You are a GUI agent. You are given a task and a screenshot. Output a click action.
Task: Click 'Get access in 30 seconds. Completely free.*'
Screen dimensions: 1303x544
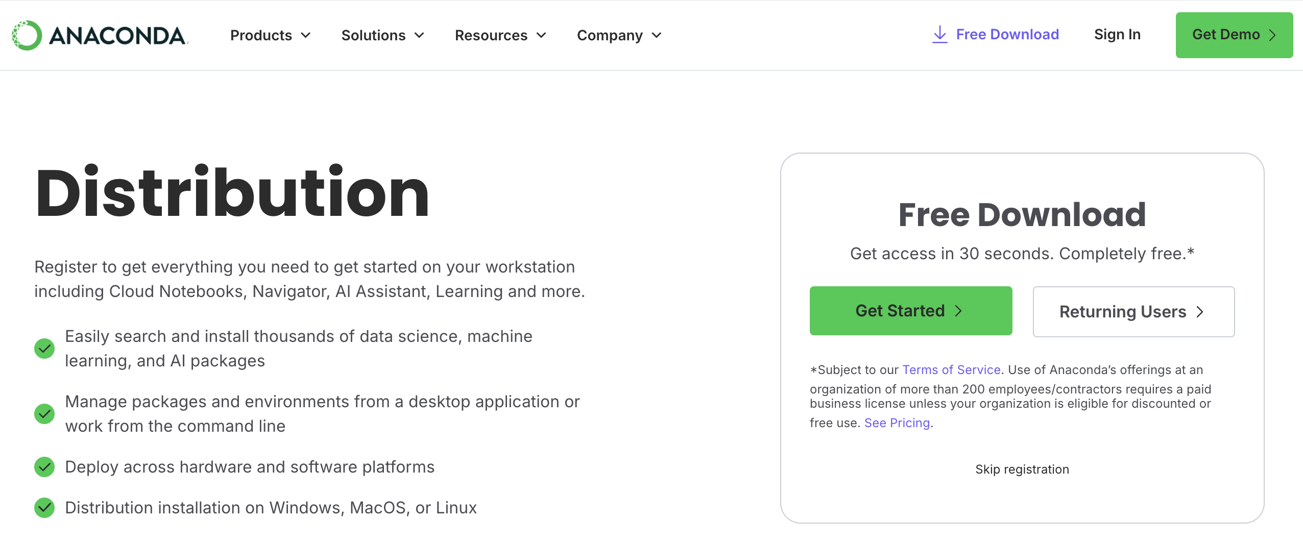click(x=1022, y=254)
